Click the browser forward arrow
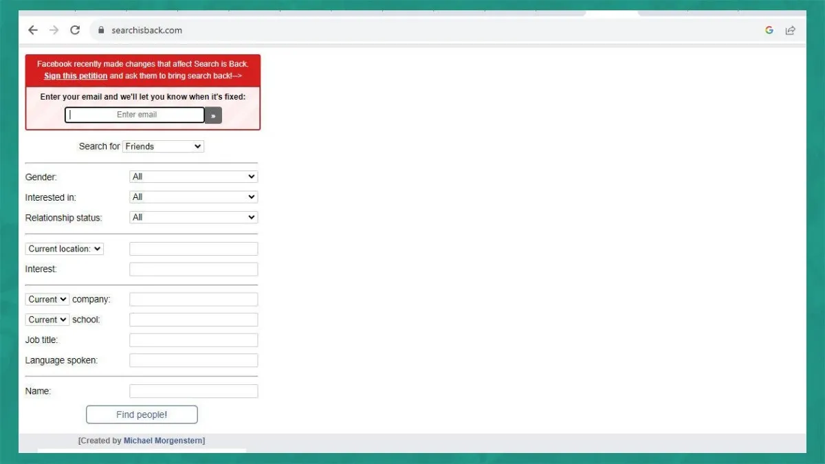The width and height of the screenshot is (825, 464). (x=54, y=30)
